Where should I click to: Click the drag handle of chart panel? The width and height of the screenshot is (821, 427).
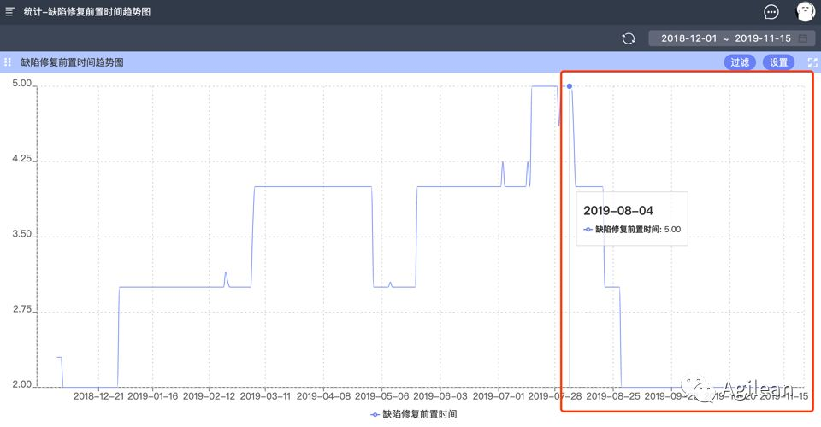tap(8, 62)
